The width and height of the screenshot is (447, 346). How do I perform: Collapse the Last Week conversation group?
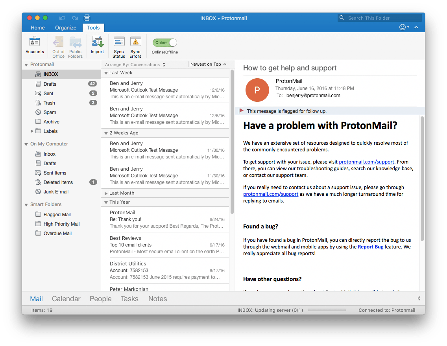click(x=105, y=72)
